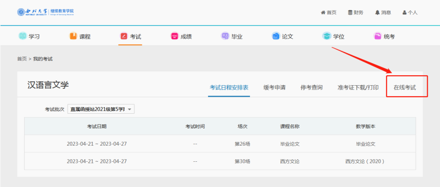Click the orange 课程 course icon
Screen dimensions: 440x187
(x=73, y=36)
